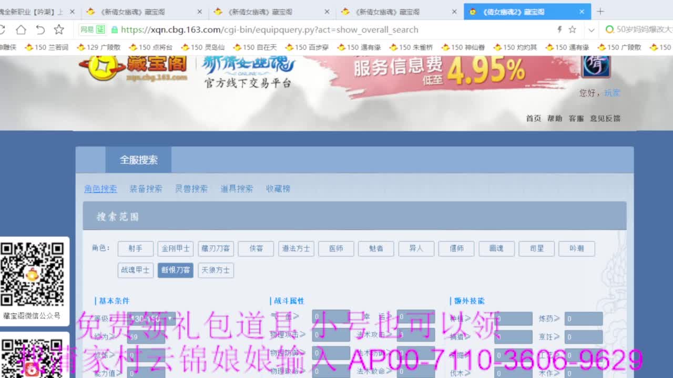Click the lightning speed-mode icon in address bar
This screenshot has width=673, height=378.
click(559, 29)
